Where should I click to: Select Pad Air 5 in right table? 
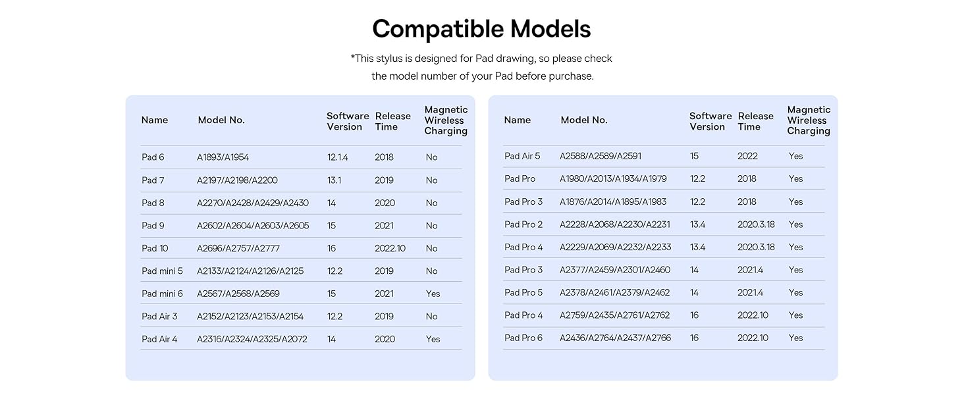[x=522, y=156]
